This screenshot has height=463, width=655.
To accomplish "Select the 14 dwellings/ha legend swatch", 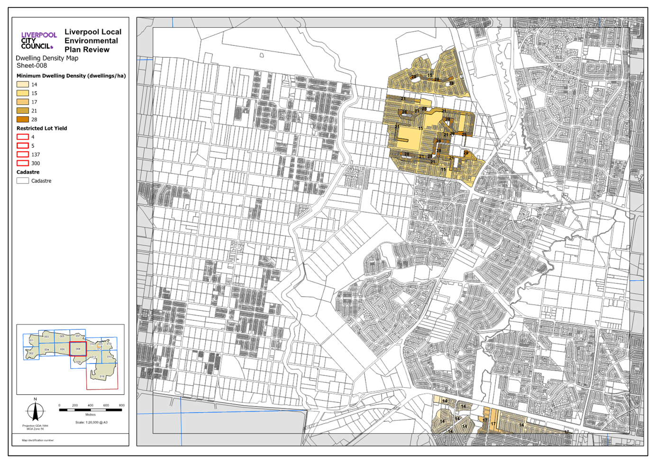I will click(x=23, y=84).
